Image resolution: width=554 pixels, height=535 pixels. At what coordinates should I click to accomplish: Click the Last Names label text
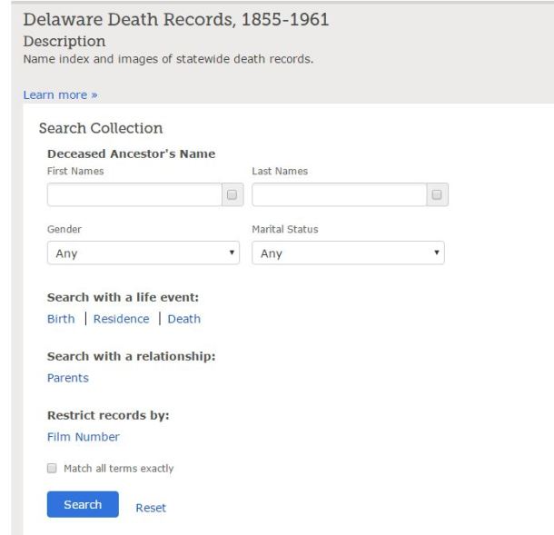tap(280, 170)
